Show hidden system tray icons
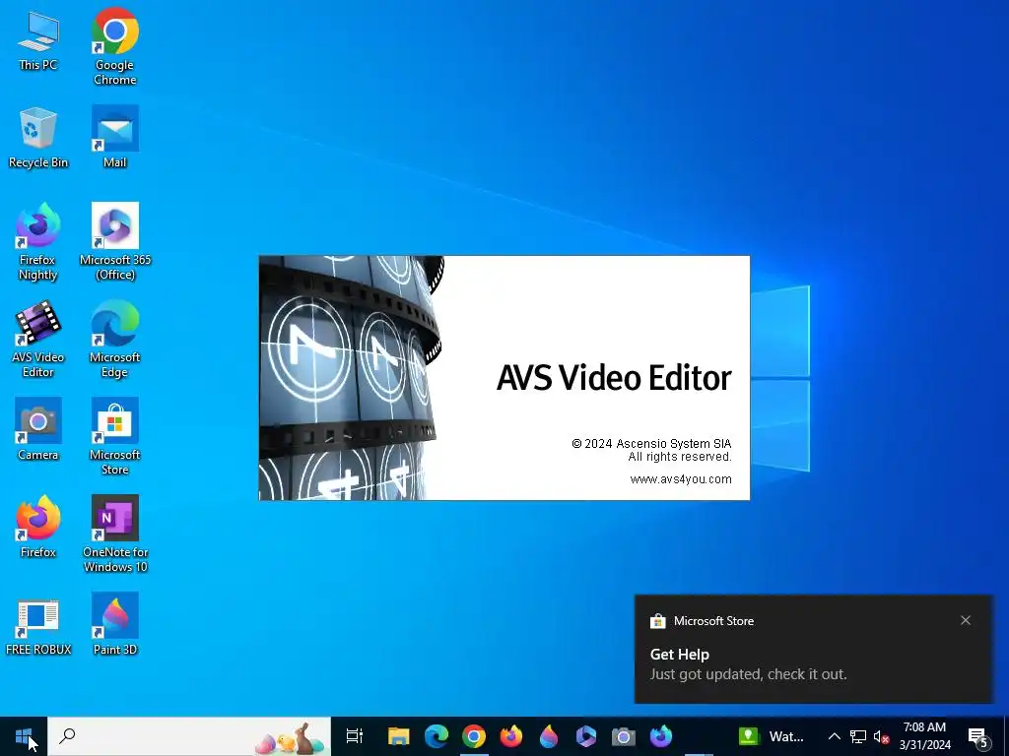 point(834,736)
